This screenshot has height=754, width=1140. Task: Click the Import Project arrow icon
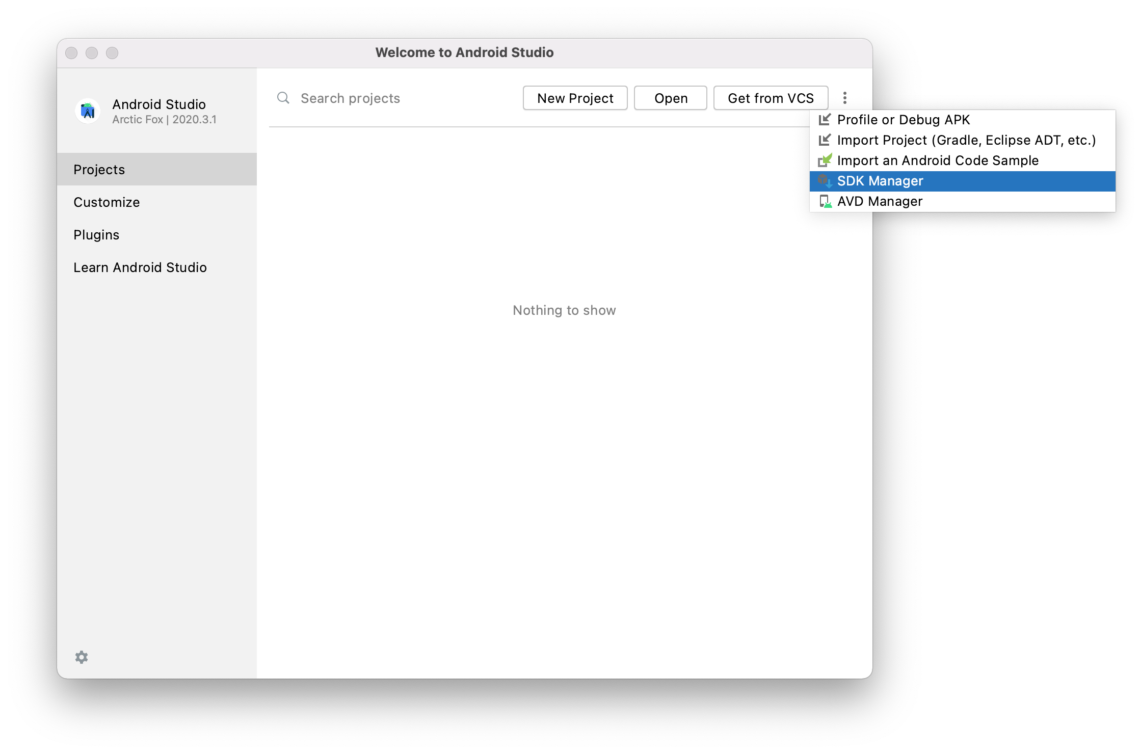(x=825, y=140)
